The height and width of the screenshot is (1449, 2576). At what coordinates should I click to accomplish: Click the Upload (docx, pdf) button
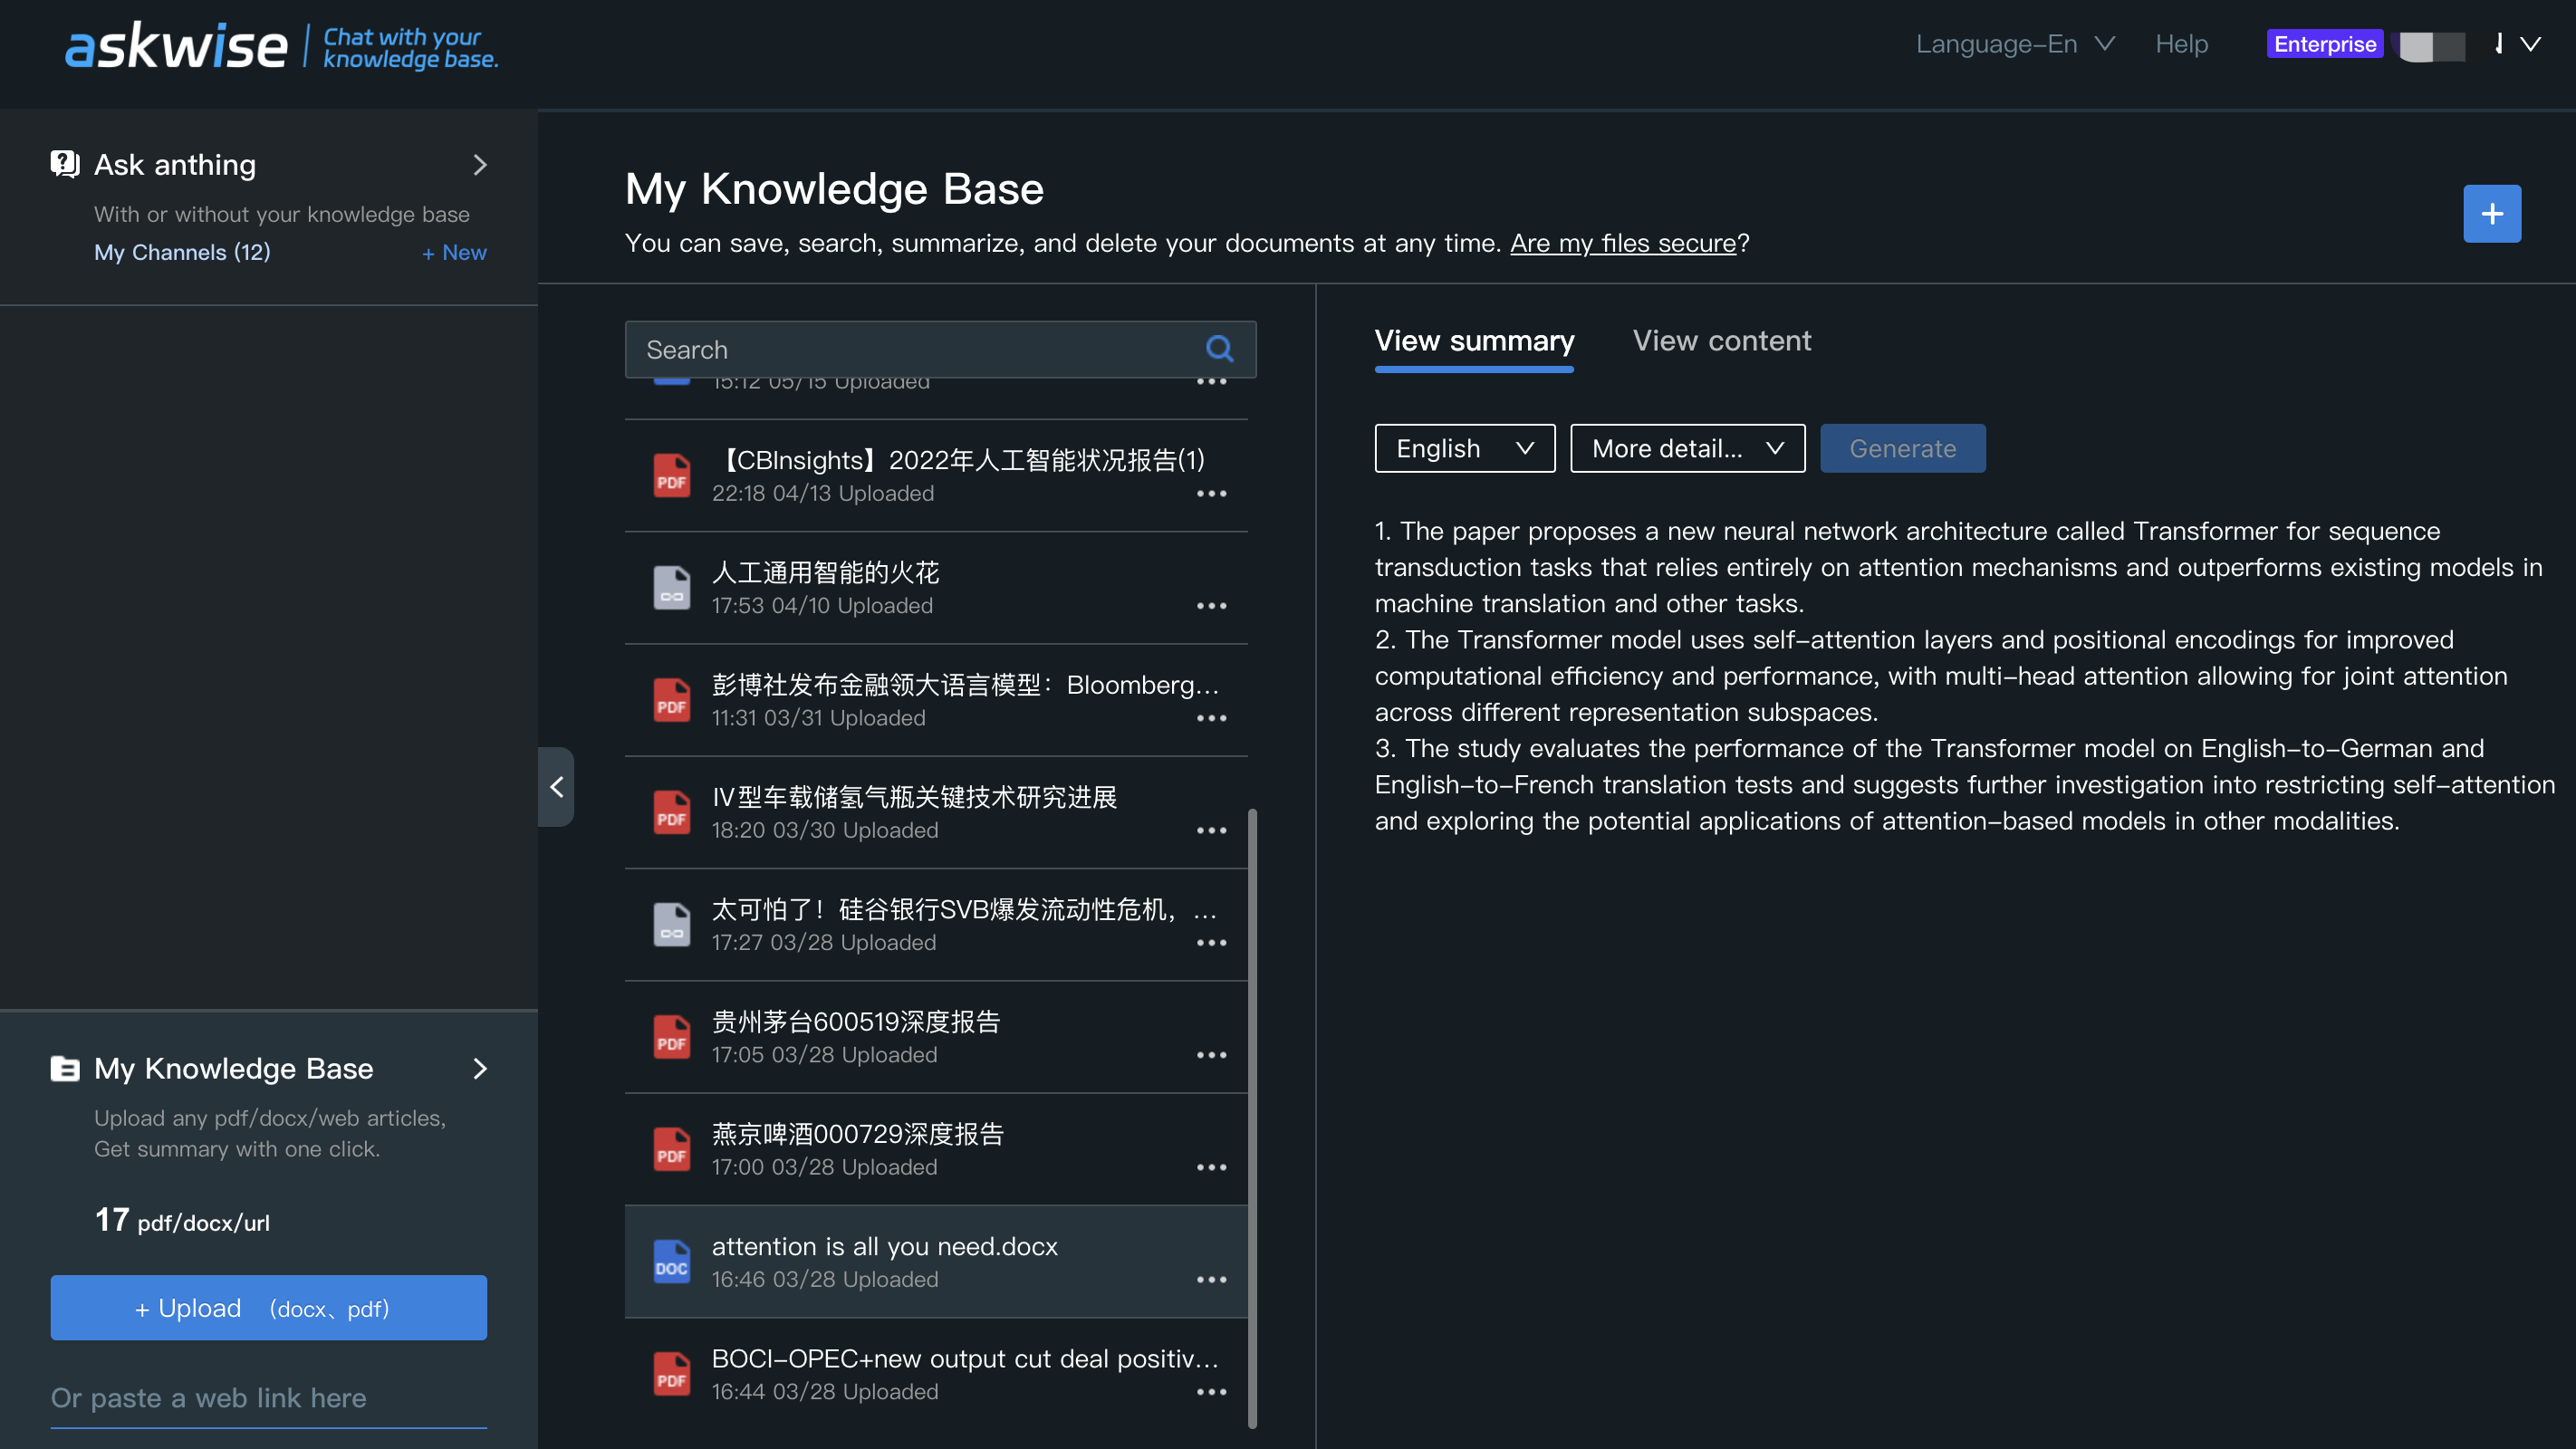coord(269,1307)
